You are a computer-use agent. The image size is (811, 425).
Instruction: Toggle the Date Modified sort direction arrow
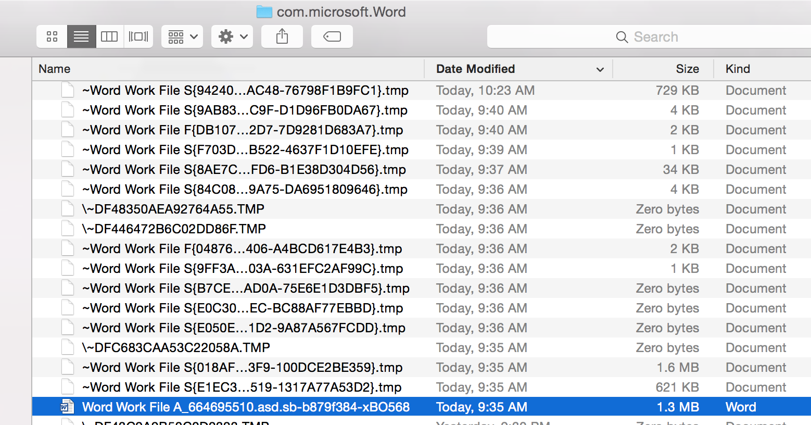point(600,69)
